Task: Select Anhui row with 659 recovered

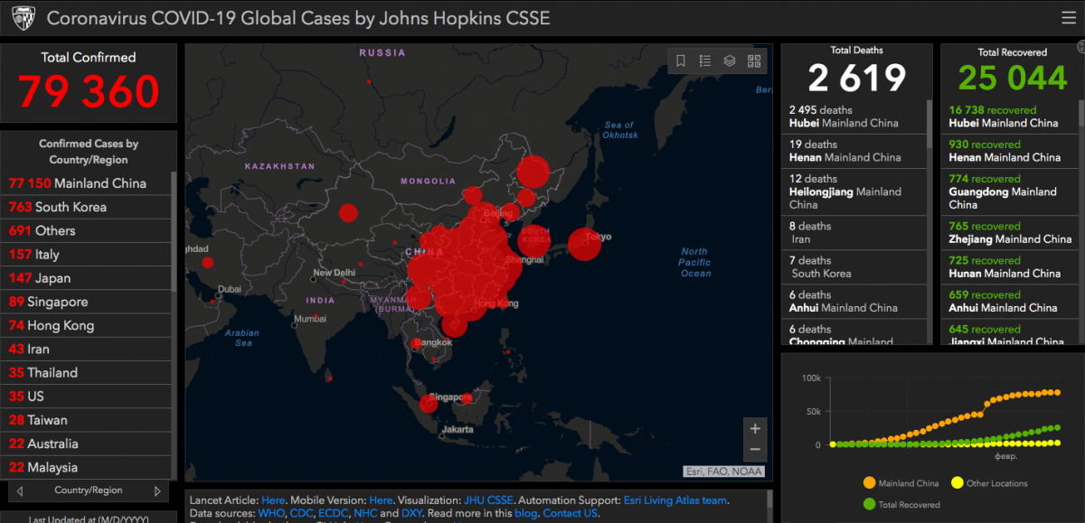Action: click(1011, 301)
